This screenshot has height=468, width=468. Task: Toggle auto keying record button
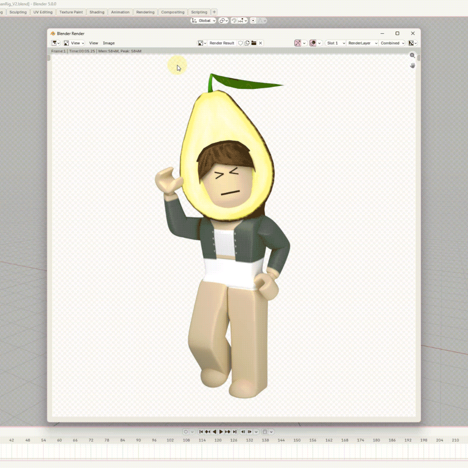pyautogui.click(x=185, y=432)
